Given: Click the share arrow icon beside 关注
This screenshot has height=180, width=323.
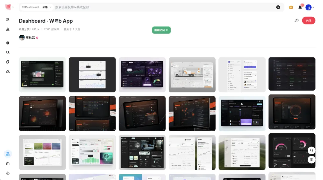Looking at the screenshot, I should pyautogui.click(x=296, y=20).
